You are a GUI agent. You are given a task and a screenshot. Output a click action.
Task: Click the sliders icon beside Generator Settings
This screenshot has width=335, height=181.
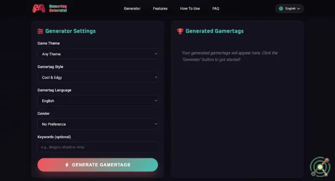(40, 31)
